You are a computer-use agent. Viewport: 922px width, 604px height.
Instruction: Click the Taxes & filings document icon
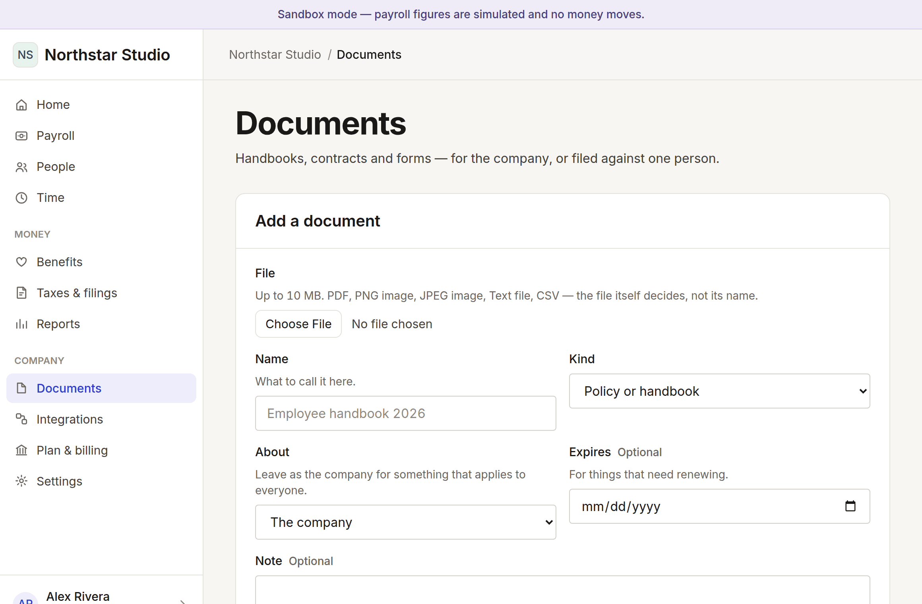(21, 293)
